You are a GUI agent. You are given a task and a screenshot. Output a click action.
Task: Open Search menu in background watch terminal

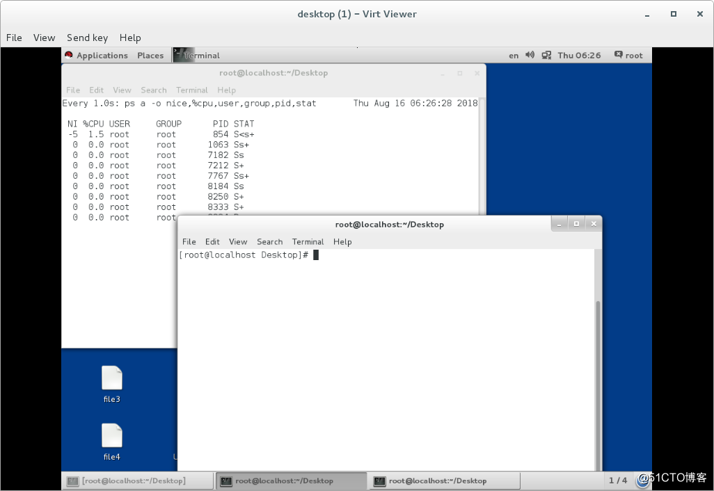pos(154,90)
